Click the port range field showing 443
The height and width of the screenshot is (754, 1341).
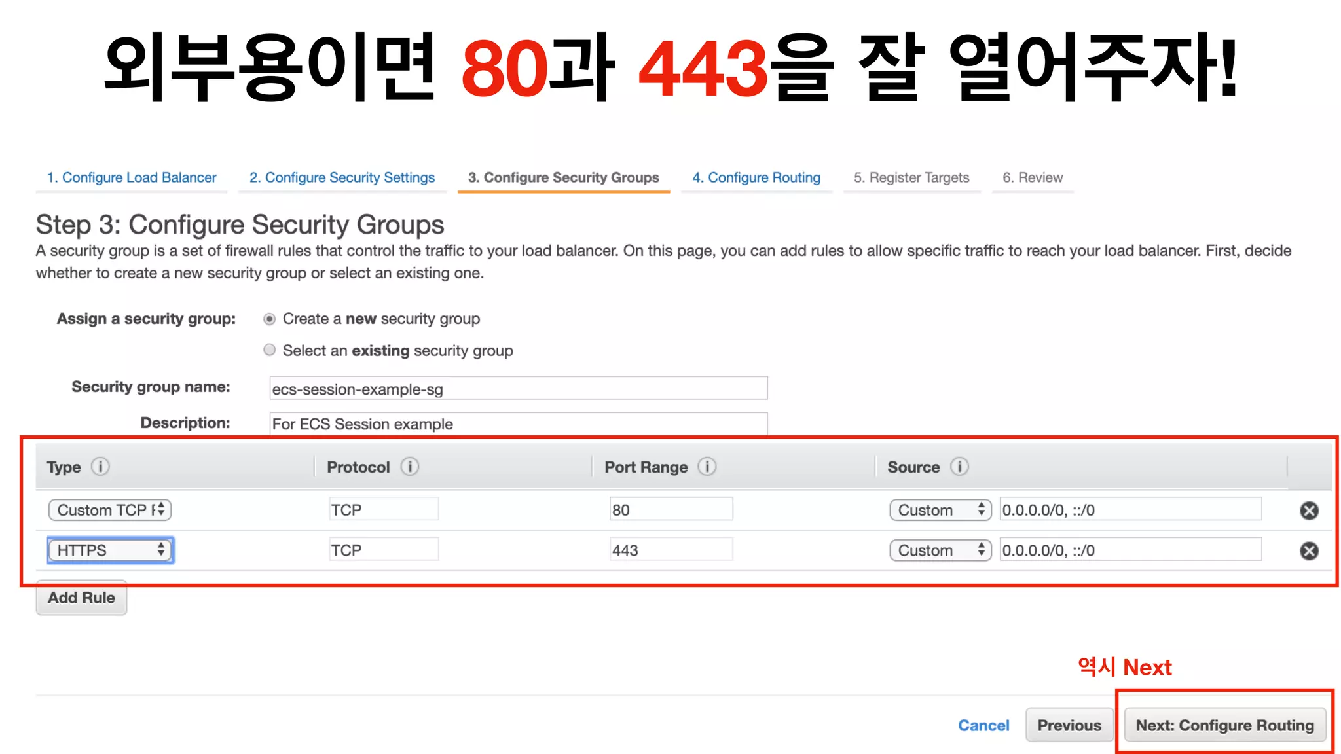click(x=671, y=550)
